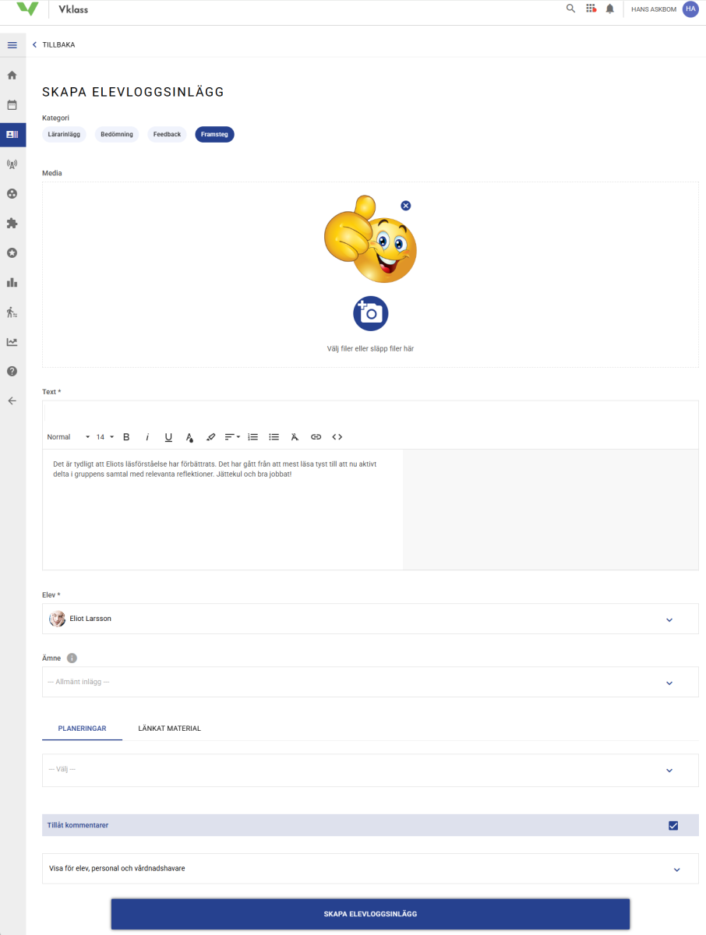
Task: Select the Lärarinlägg category chip
Action: tap(65, 134)
